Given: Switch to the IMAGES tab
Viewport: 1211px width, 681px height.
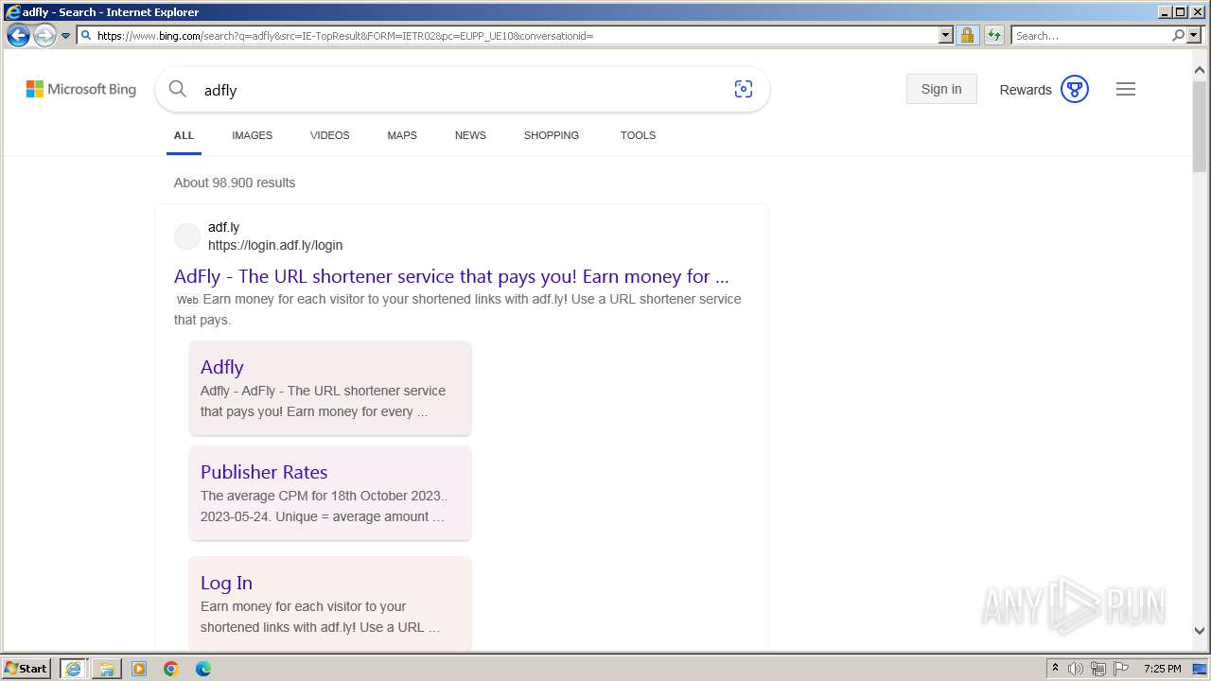Looking at the screenshot, I should coord(253,135).
